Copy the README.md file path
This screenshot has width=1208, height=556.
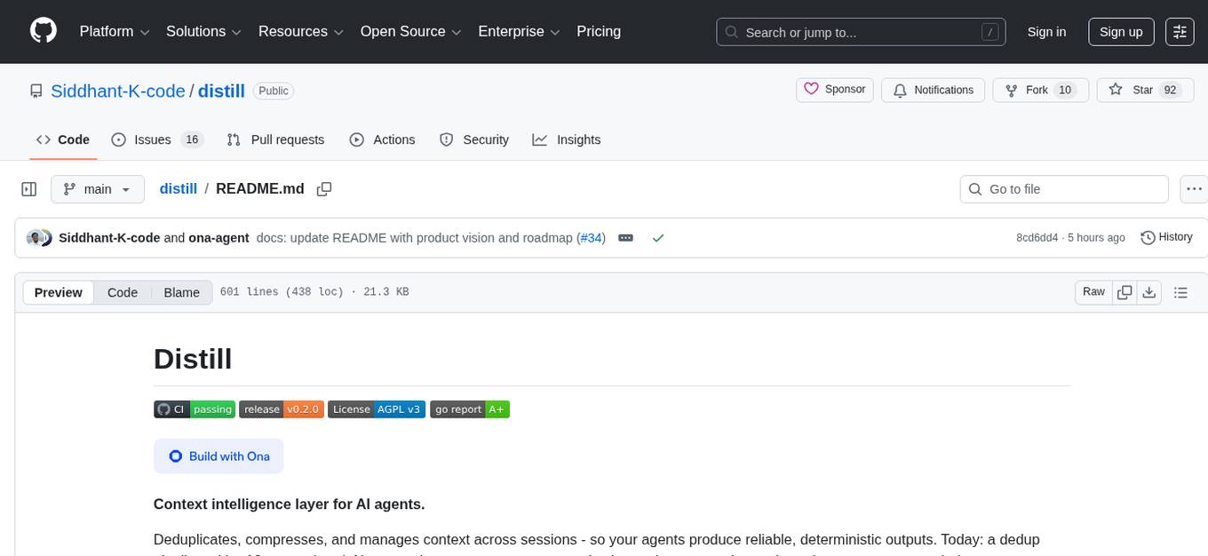(x=324, y=188)
